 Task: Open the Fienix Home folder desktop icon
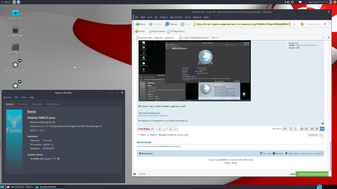(15, 14)
